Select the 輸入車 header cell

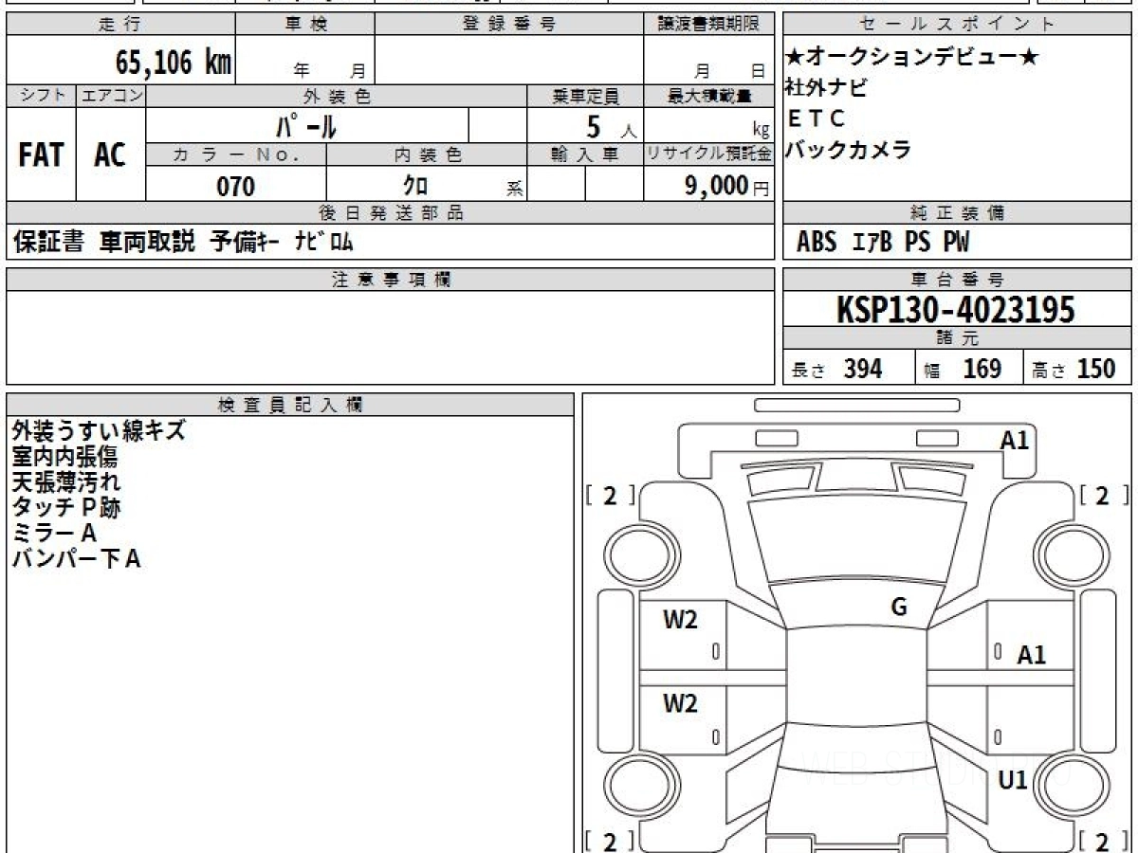click(585, 154)
